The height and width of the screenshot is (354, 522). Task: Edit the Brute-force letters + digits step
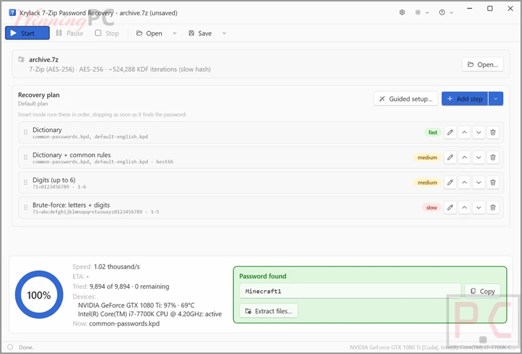pyautogui.click(x=450, y=208)
